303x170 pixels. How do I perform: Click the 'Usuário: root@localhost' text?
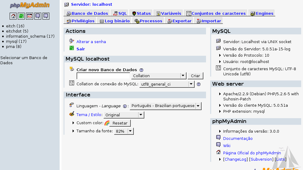coord(246,62)
